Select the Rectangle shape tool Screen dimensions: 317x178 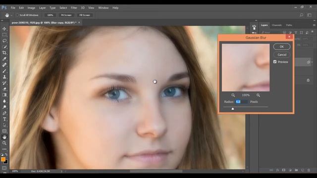[x=4, y=131]
